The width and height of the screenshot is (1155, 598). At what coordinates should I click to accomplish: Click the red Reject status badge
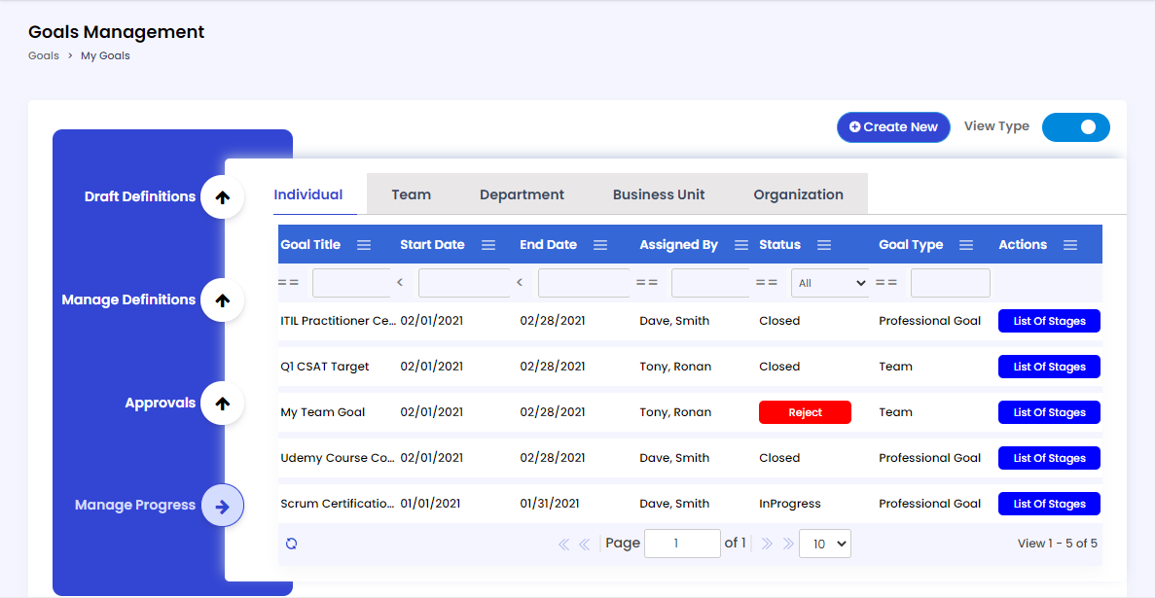pos(805,412)
